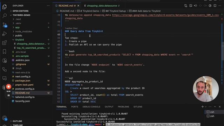The width and height of the screenshot is (224, 126).
Task: Open the .gitignore file
Action: [x=21, y=64]
